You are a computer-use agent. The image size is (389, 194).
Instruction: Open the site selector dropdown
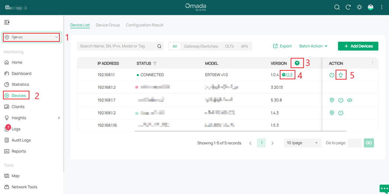click(32, 37)
